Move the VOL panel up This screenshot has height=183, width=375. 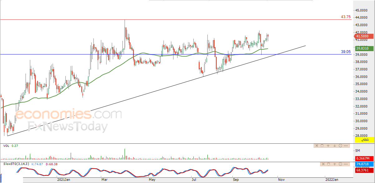[x=328, y=146]
